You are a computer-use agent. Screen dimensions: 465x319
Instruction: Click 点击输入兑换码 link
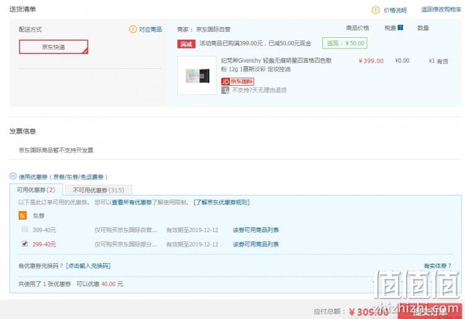(x=88, y=266)
